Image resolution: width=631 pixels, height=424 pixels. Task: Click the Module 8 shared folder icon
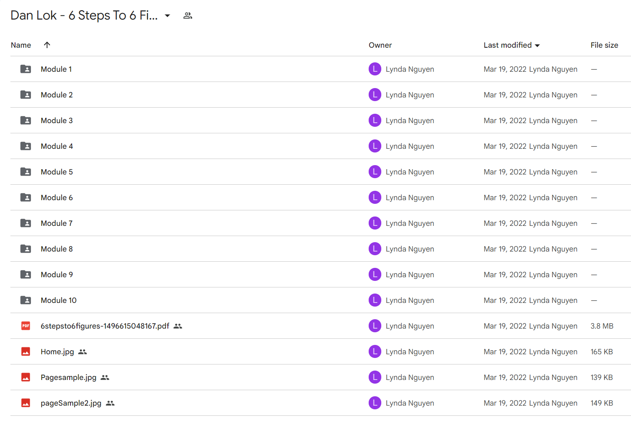pos(26,249)
